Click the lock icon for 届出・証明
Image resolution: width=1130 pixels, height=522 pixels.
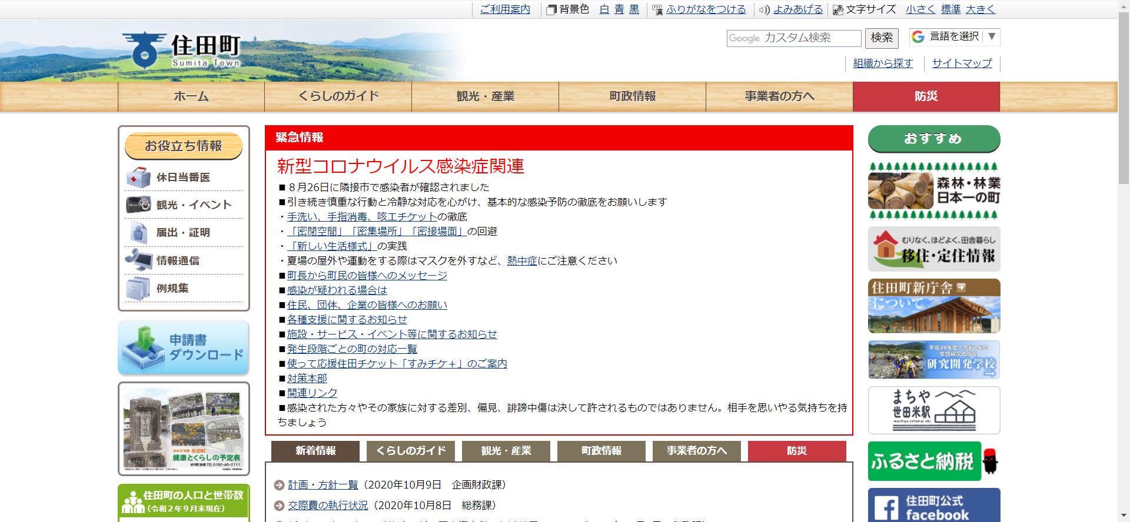click(138, 232)
